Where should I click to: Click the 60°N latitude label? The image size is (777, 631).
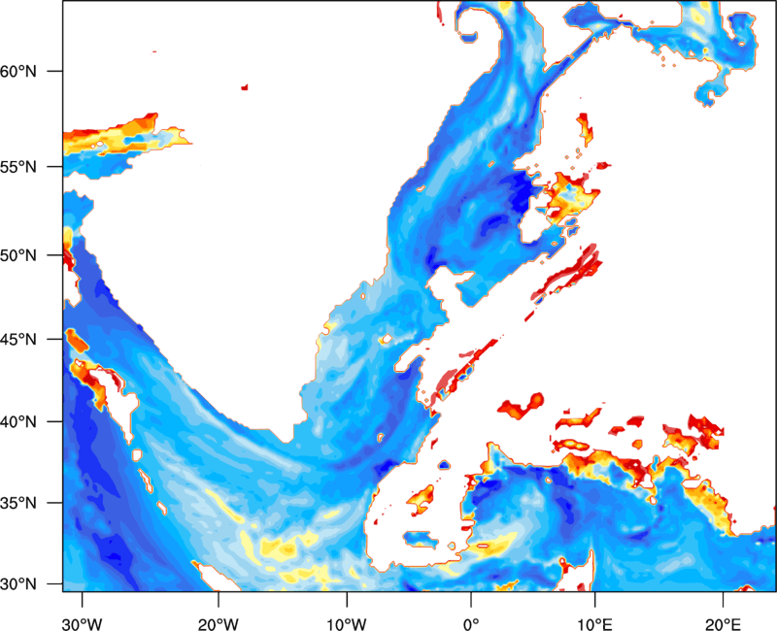18,71
